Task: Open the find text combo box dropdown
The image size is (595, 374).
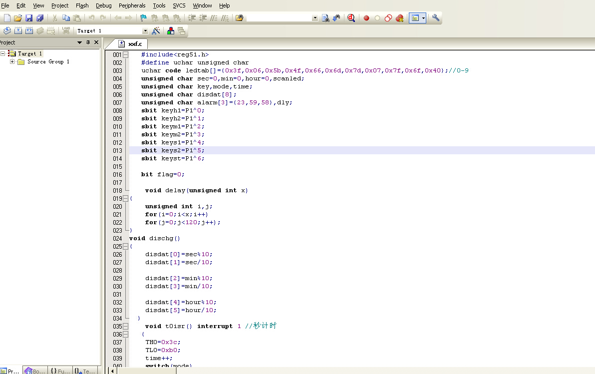Action: (x=315, y=18)
